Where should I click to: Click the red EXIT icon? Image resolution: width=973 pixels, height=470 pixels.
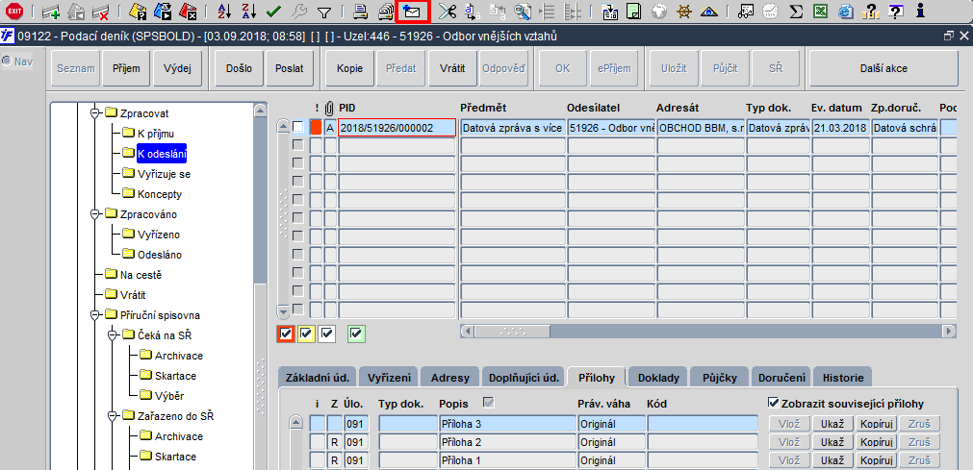click(x=13, y=11)
